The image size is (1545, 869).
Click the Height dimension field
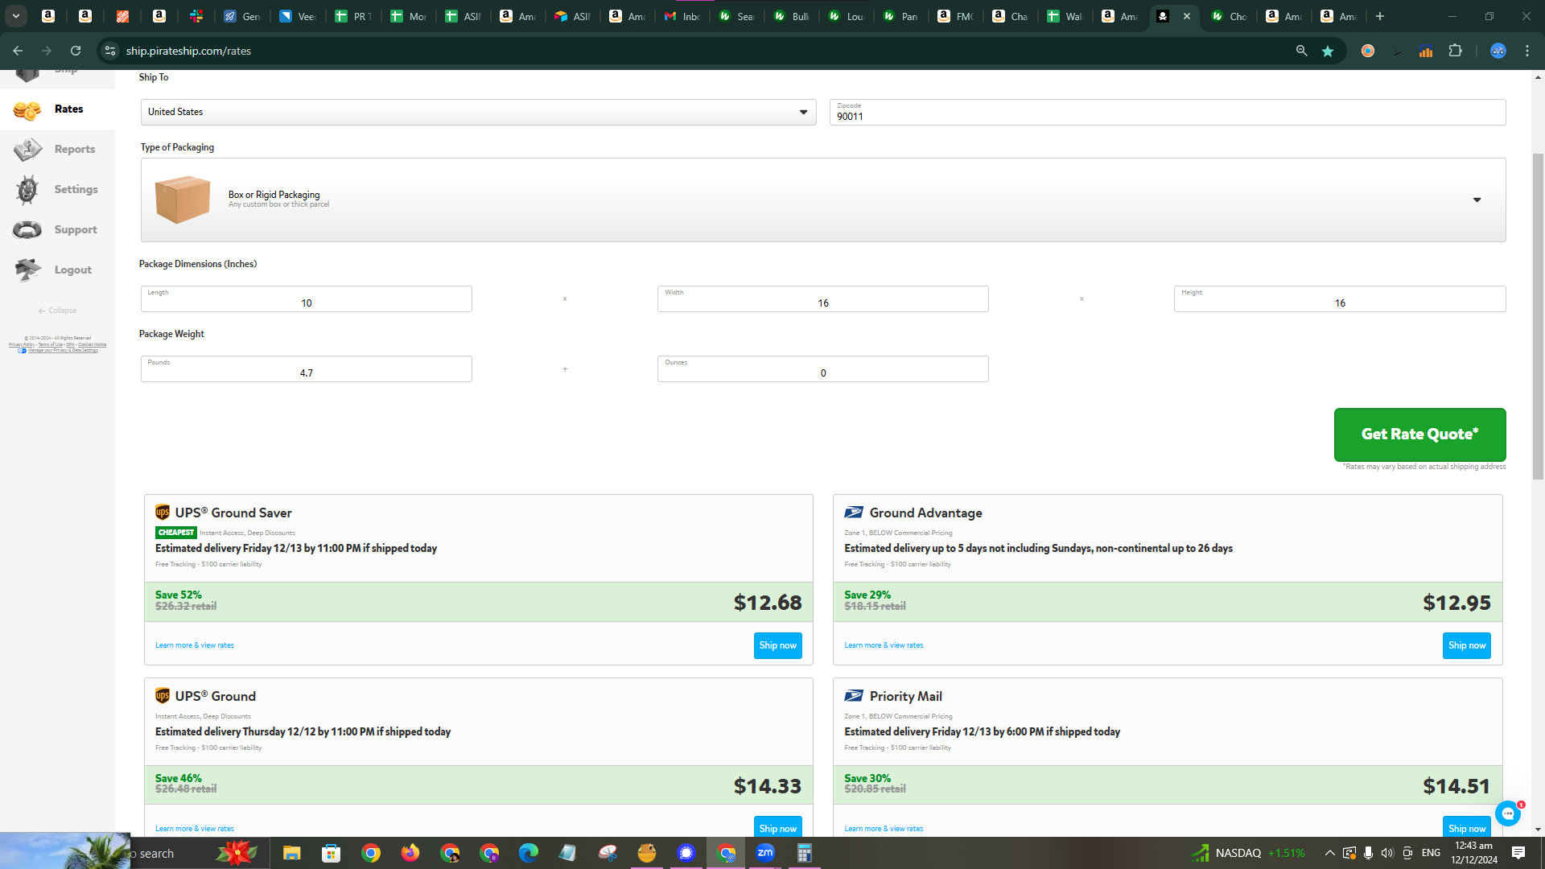point(1340,299)
